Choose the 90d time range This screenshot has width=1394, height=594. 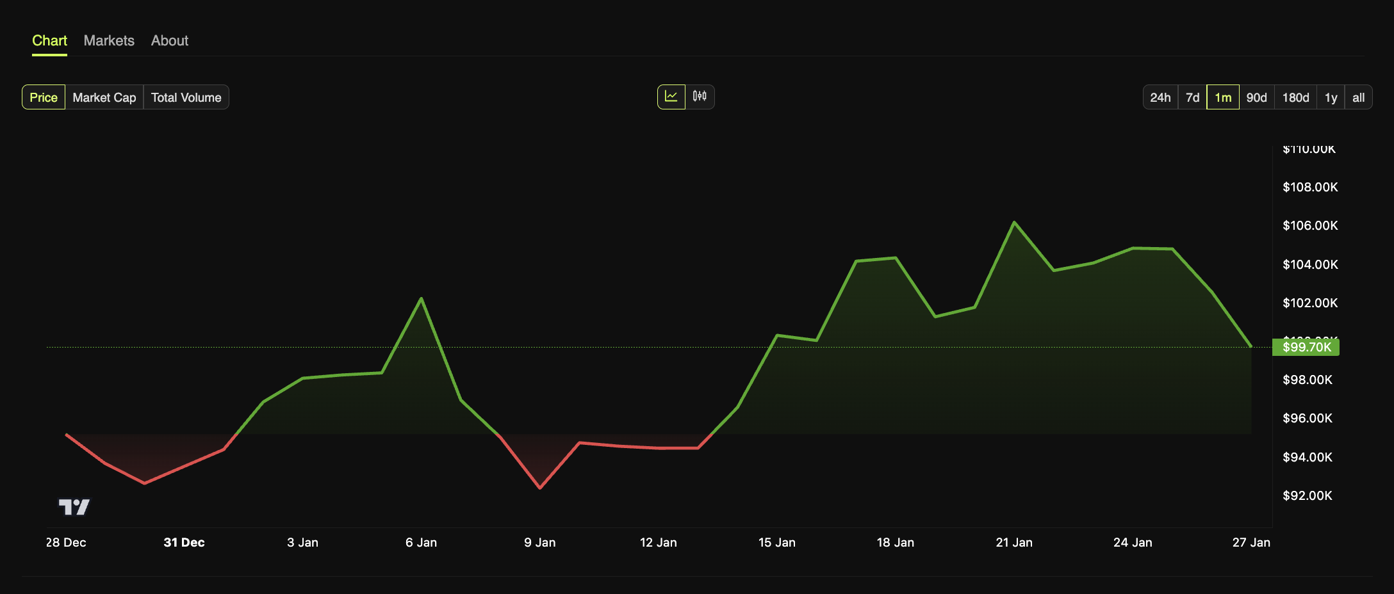[x=1256, y=97]
